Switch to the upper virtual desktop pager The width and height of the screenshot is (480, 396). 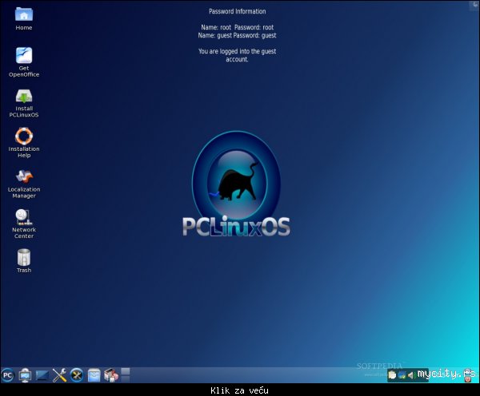coord(126,371)
